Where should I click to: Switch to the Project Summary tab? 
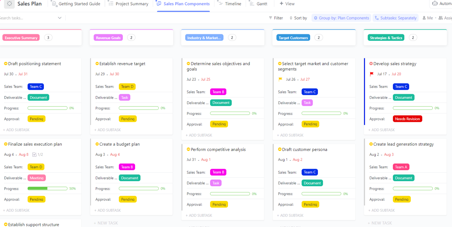(x=129, y=4)
